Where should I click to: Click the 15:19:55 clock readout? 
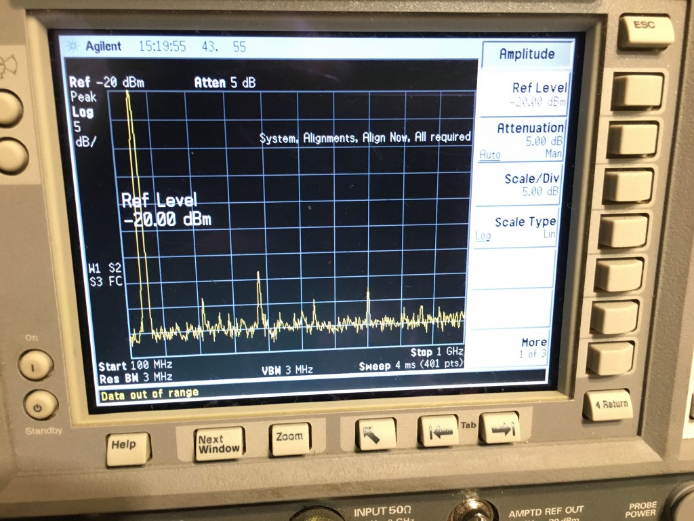click(163, 46)
